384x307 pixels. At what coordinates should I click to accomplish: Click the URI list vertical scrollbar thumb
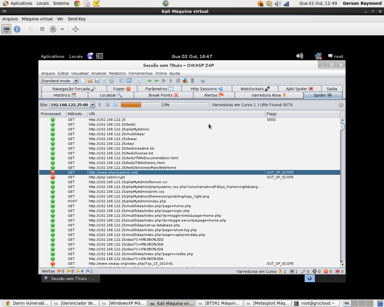point(342,127)
